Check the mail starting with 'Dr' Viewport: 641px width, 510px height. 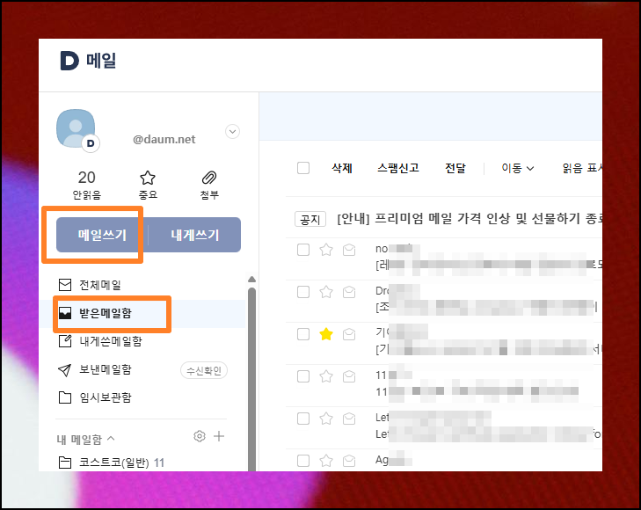coord(303,292)
